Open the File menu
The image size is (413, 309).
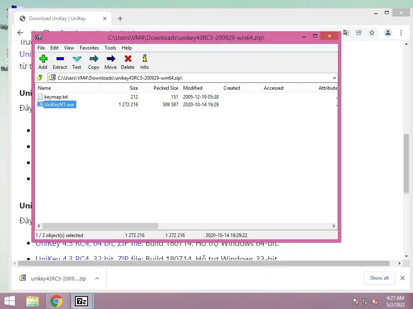(x=41, y=48)
